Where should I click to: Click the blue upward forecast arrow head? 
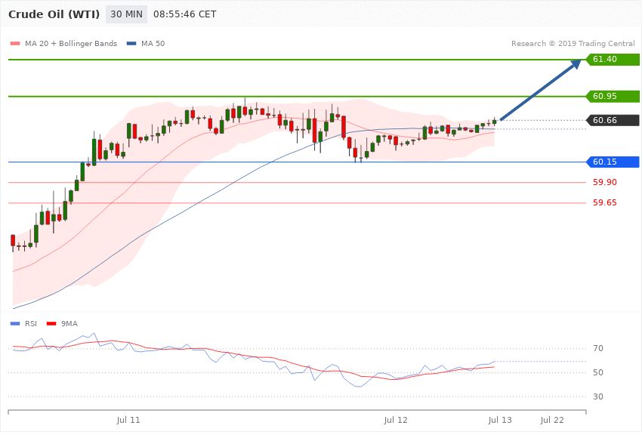pos(575,65)
